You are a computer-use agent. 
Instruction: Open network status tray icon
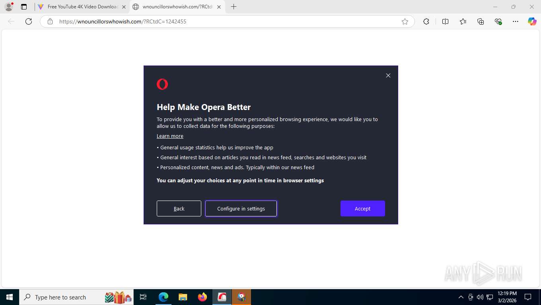490,297
